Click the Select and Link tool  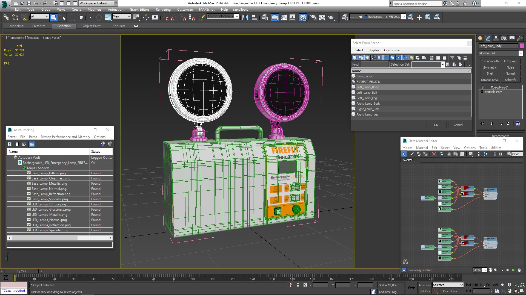(6, 17)
